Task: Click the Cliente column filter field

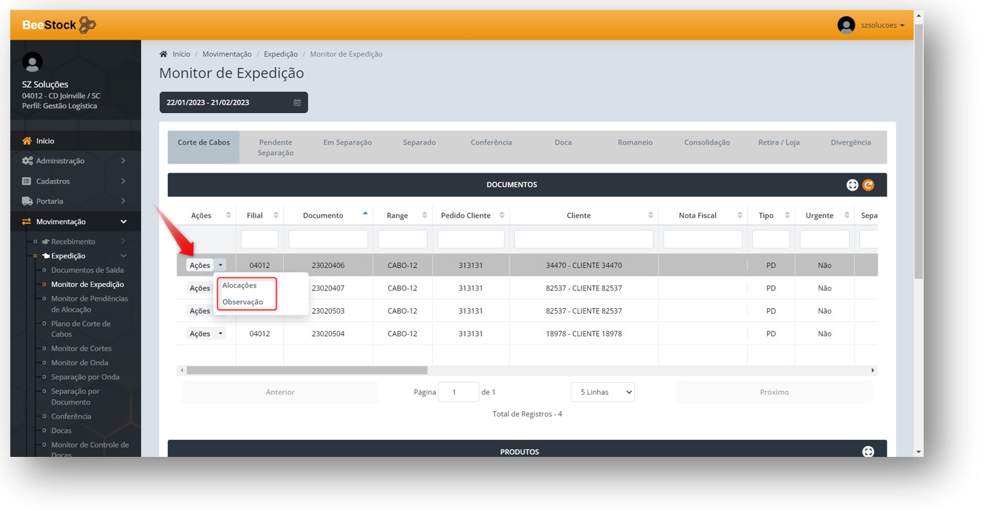Action: 584,239
